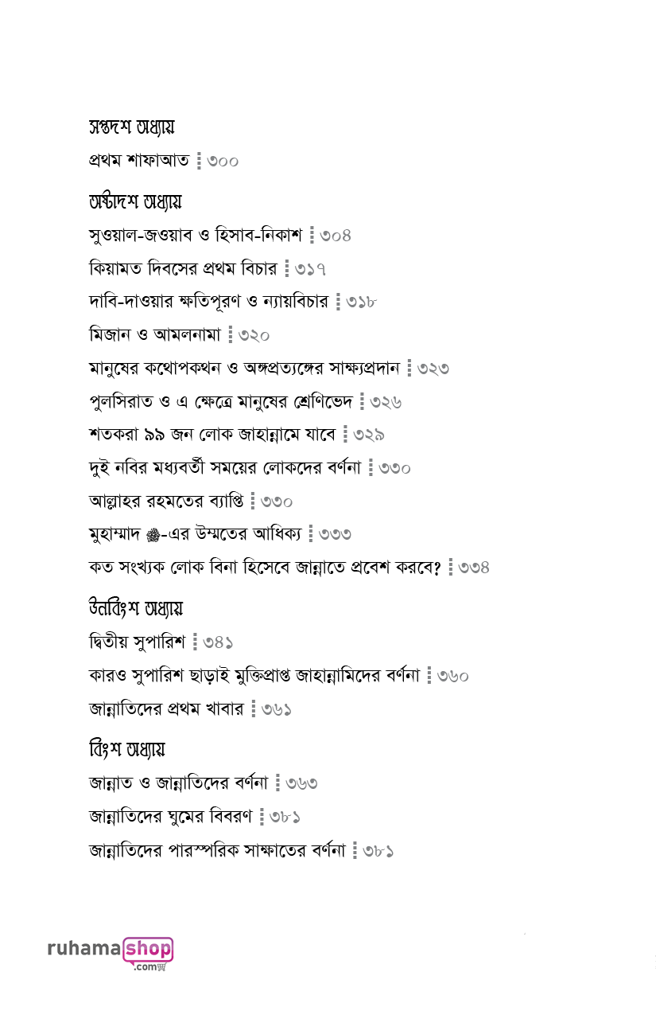
Task: Go to আল্লাহর রহমতের ব্যাপ্তি entry
Action: point(167,502)
